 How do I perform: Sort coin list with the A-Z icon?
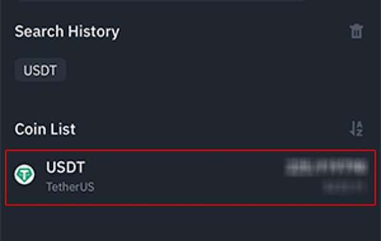coord(356,128)
